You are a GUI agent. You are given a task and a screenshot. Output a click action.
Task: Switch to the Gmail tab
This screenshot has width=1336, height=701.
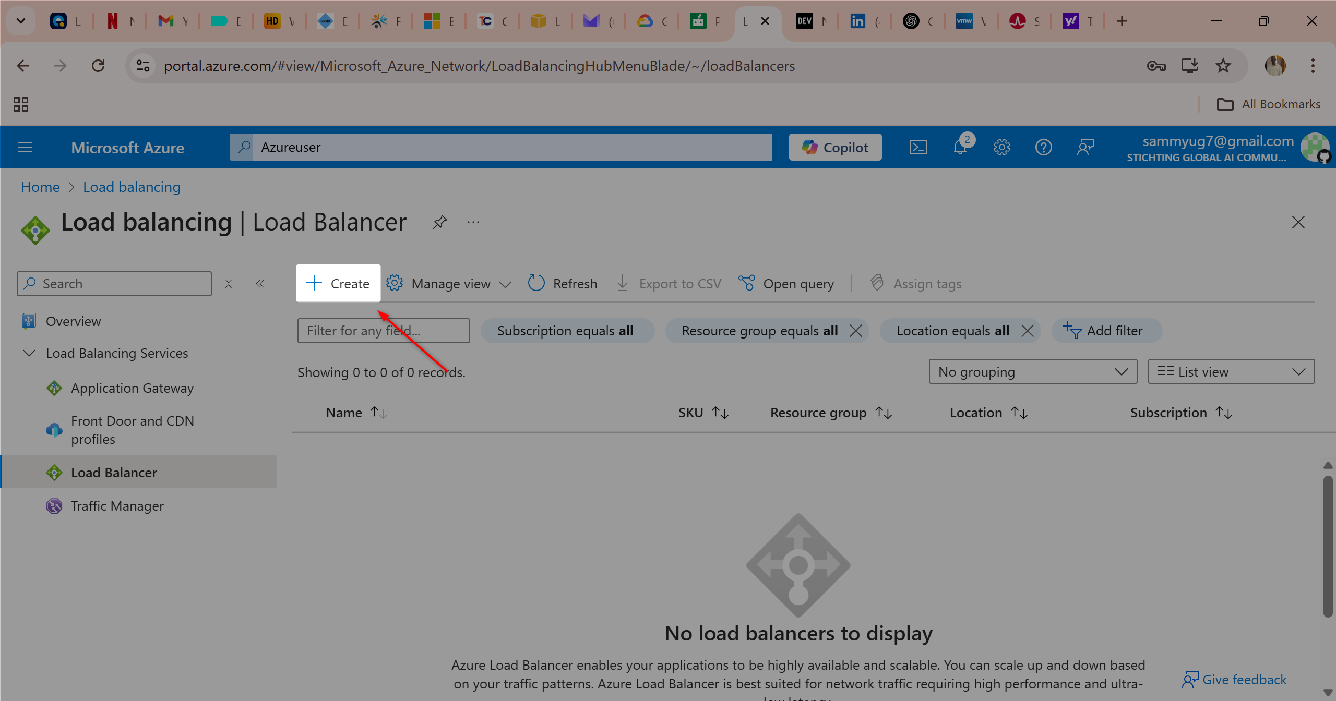coord(173,21)
